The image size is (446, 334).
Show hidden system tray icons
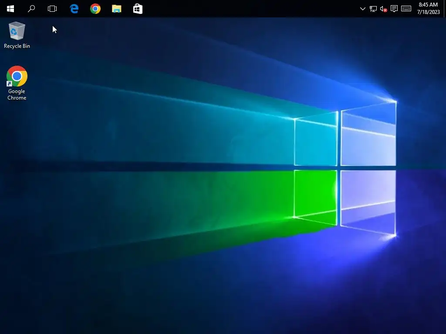click(363, 9)
